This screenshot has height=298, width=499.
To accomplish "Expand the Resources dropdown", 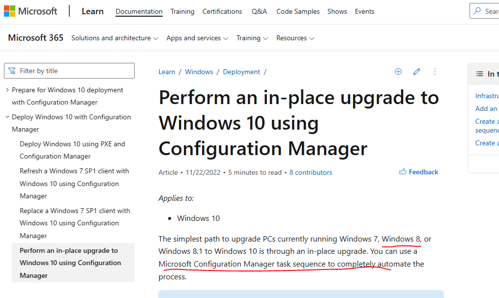I will click(295, 38).
